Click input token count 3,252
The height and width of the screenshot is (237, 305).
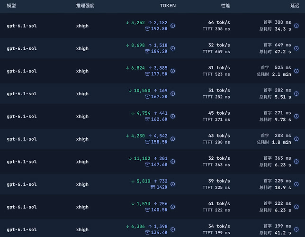[138, 23]
